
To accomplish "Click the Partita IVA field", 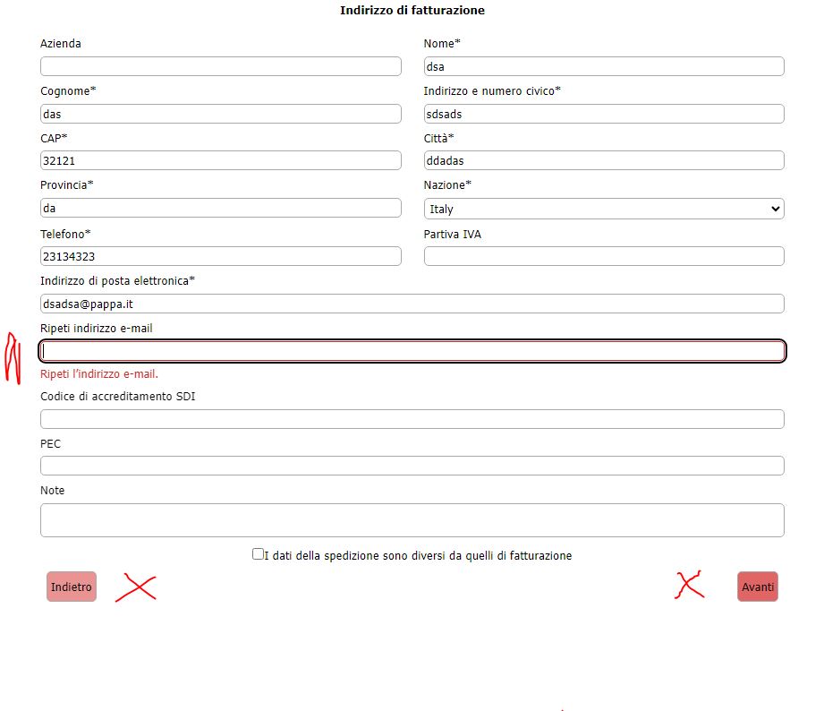I will tap(604, 256).
